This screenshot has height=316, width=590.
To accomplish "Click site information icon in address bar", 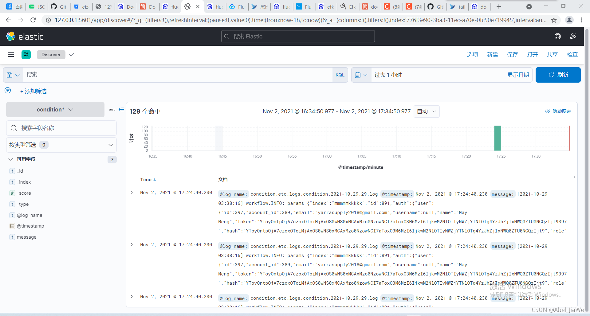I will coord(48,20).
